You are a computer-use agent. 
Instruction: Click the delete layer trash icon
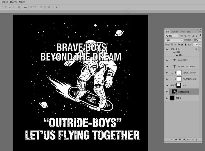(x=197, y=140)
